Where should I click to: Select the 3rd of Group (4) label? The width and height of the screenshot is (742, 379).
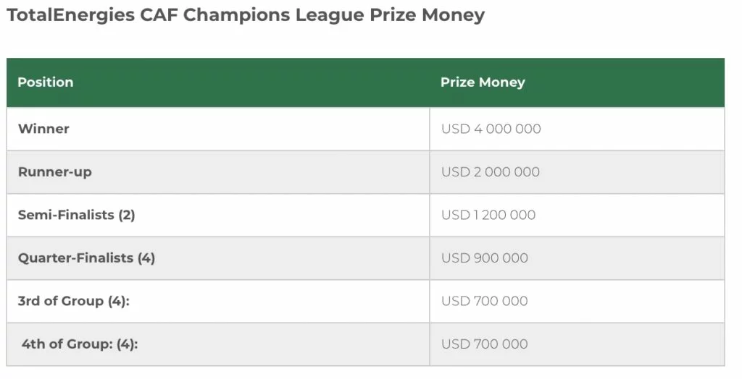pos(74,301)
